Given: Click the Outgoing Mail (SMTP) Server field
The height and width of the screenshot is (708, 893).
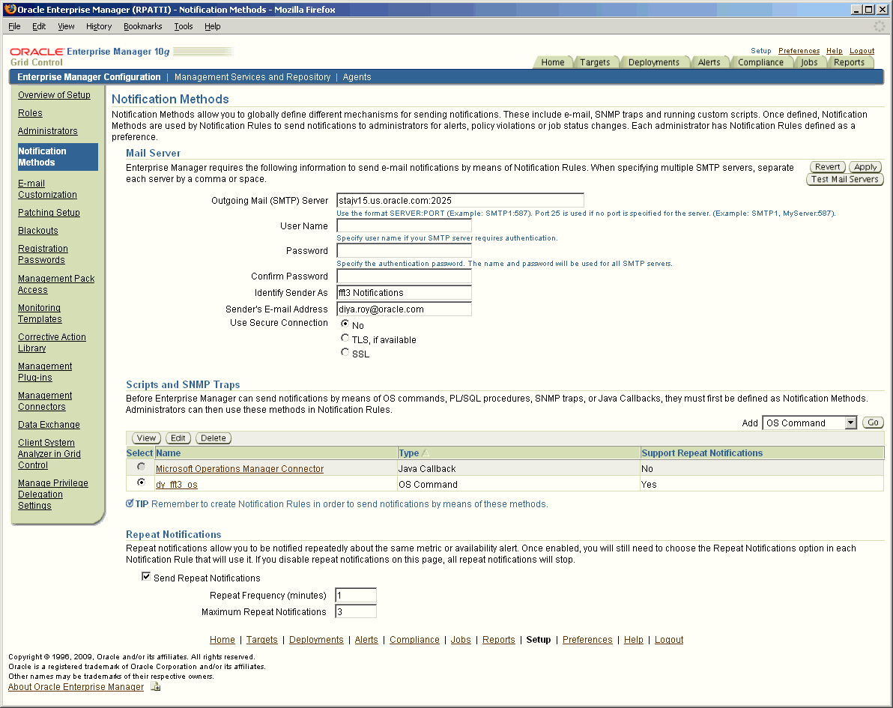Looking at the screenshot, I should click(460, 201).
